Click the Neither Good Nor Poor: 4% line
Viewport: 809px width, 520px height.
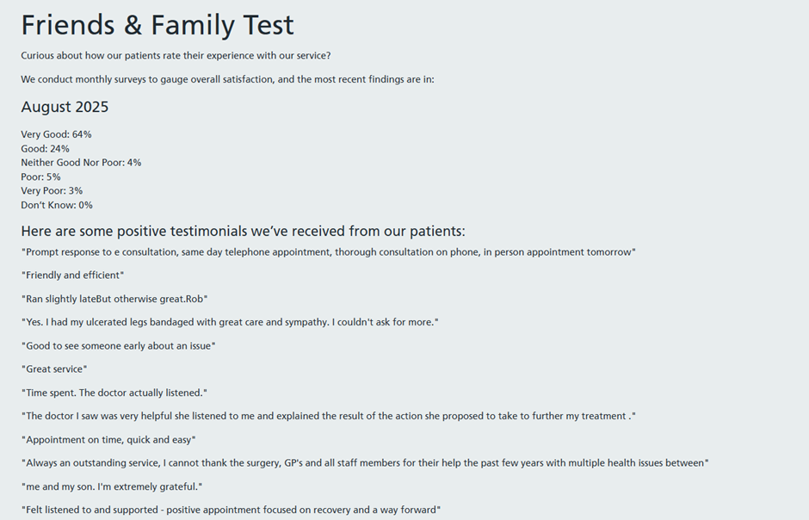coord(81,163)
